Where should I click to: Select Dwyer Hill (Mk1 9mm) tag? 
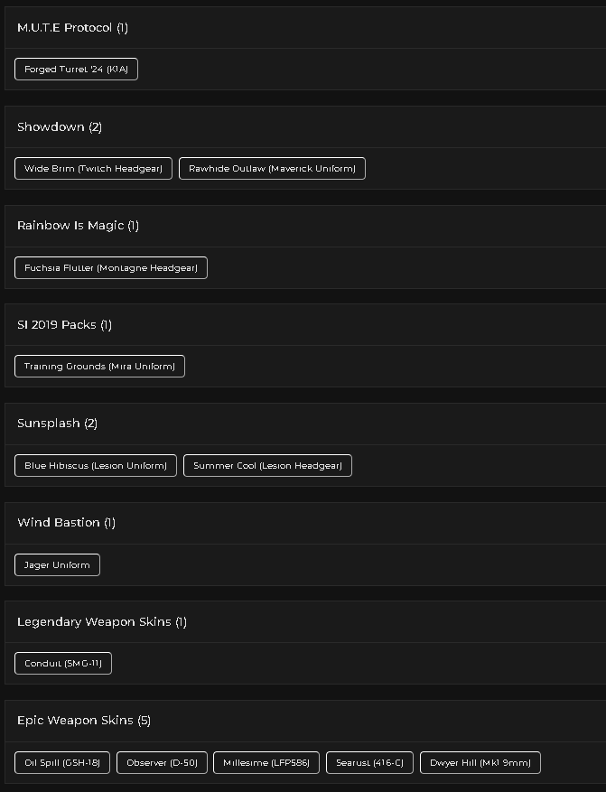pyautogui.click(x=480, y=763)
